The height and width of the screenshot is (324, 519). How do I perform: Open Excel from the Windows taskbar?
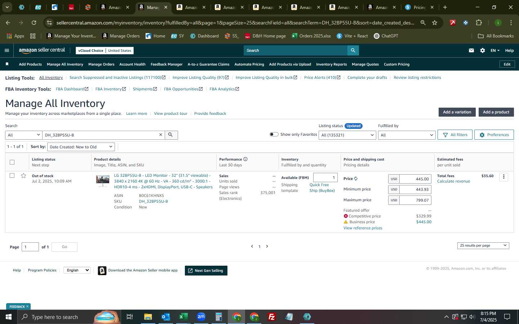(183, 317)
